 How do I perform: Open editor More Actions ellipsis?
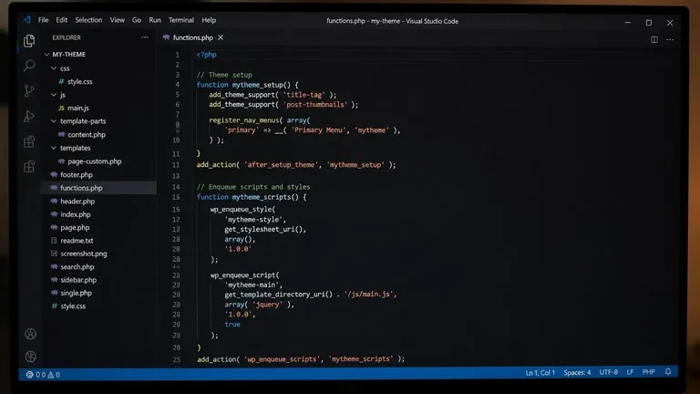[670, 40]
